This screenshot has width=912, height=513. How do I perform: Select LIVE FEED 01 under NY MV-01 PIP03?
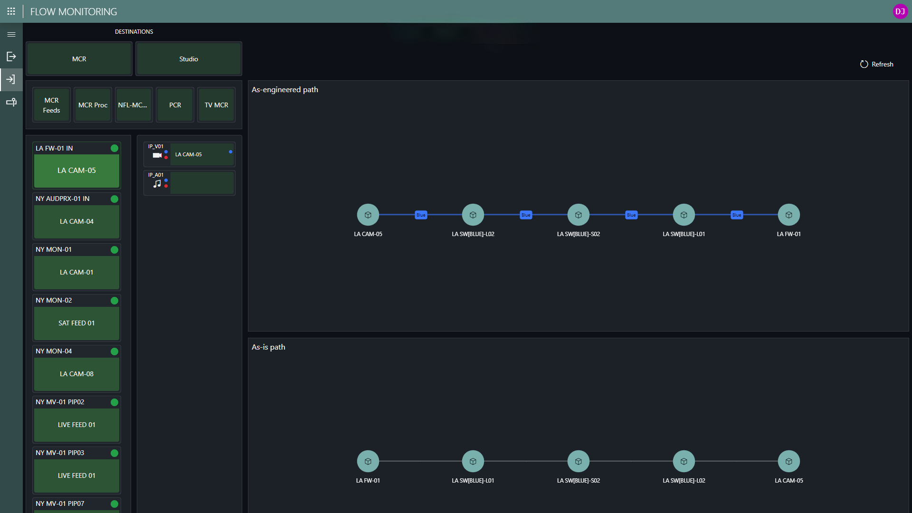click(x=76, y=475)
